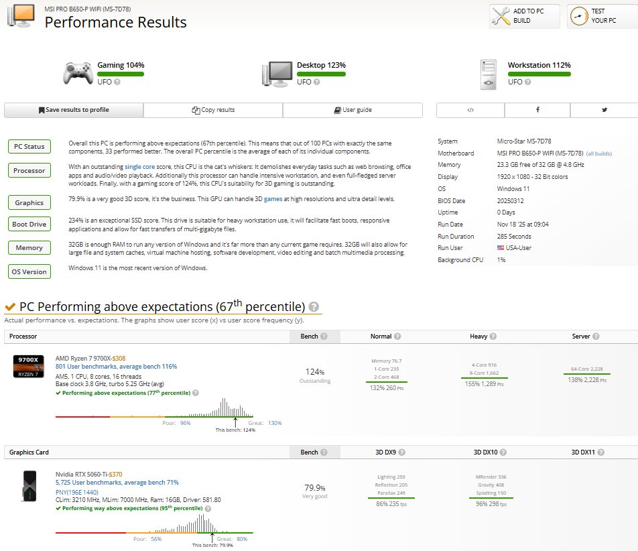Open help for 3D DX9 column

402,452
